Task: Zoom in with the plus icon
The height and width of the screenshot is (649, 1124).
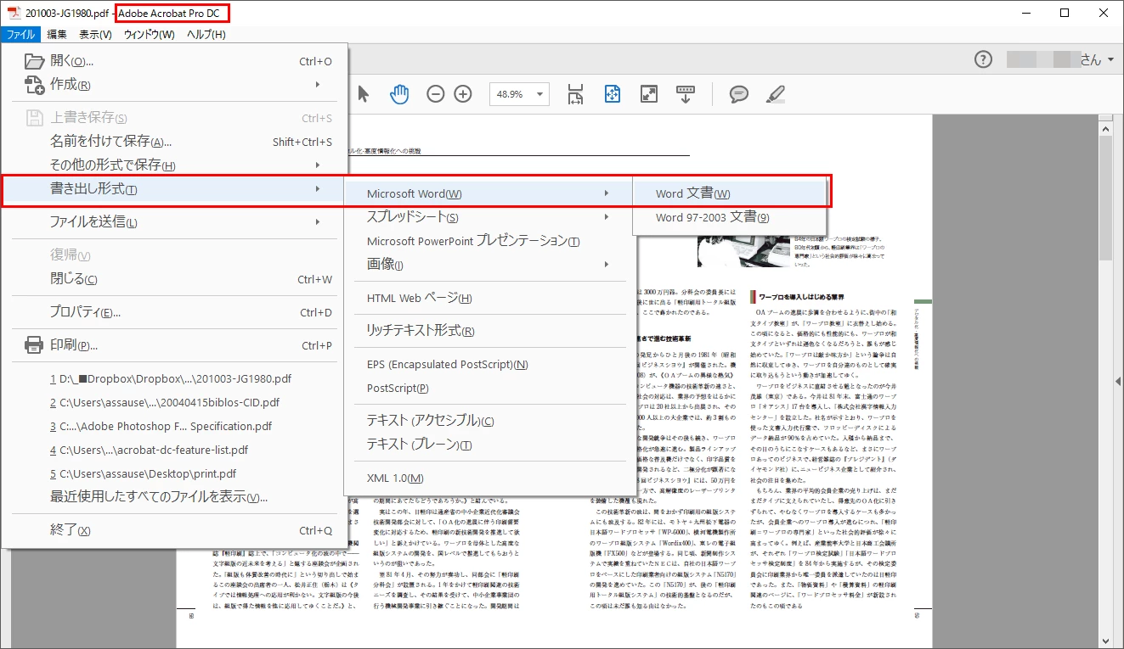Action: [x=463, y=94]
